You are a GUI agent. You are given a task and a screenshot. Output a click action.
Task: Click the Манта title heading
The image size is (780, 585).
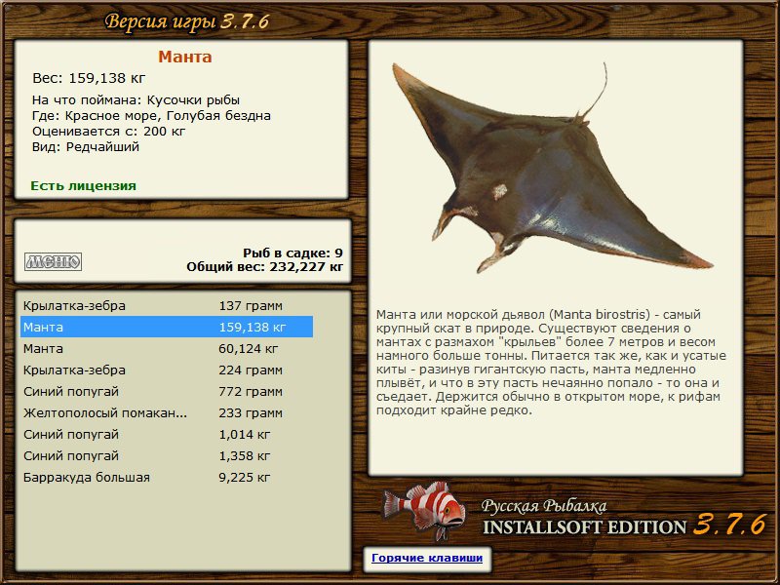point(185,57)
